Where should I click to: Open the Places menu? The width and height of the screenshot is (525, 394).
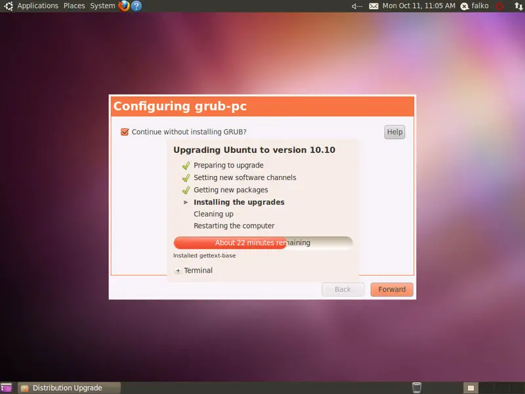coord(74,6)
